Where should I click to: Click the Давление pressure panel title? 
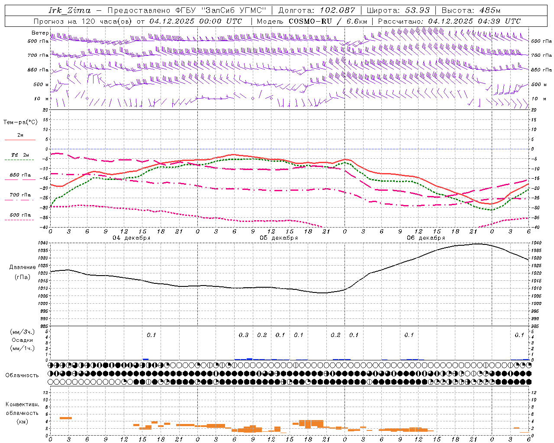(x=23, y=267)
